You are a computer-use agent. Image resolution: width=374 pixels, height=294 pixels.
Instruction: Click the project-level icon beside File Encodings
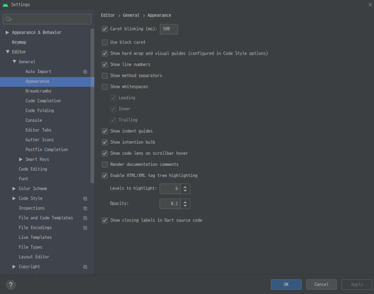pos(85,228)
